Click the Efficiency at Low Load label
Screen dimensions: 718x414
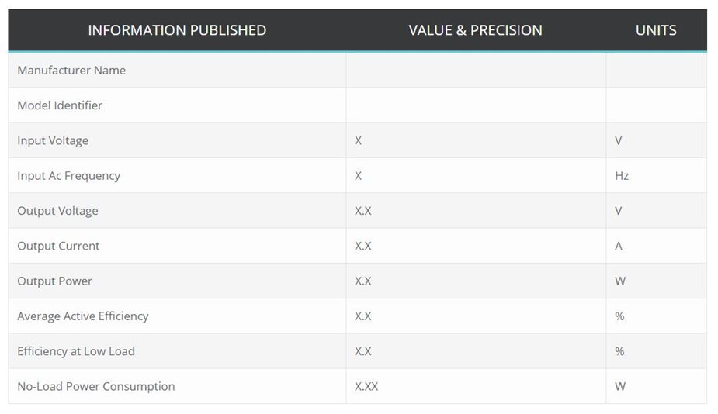(76, 351)
